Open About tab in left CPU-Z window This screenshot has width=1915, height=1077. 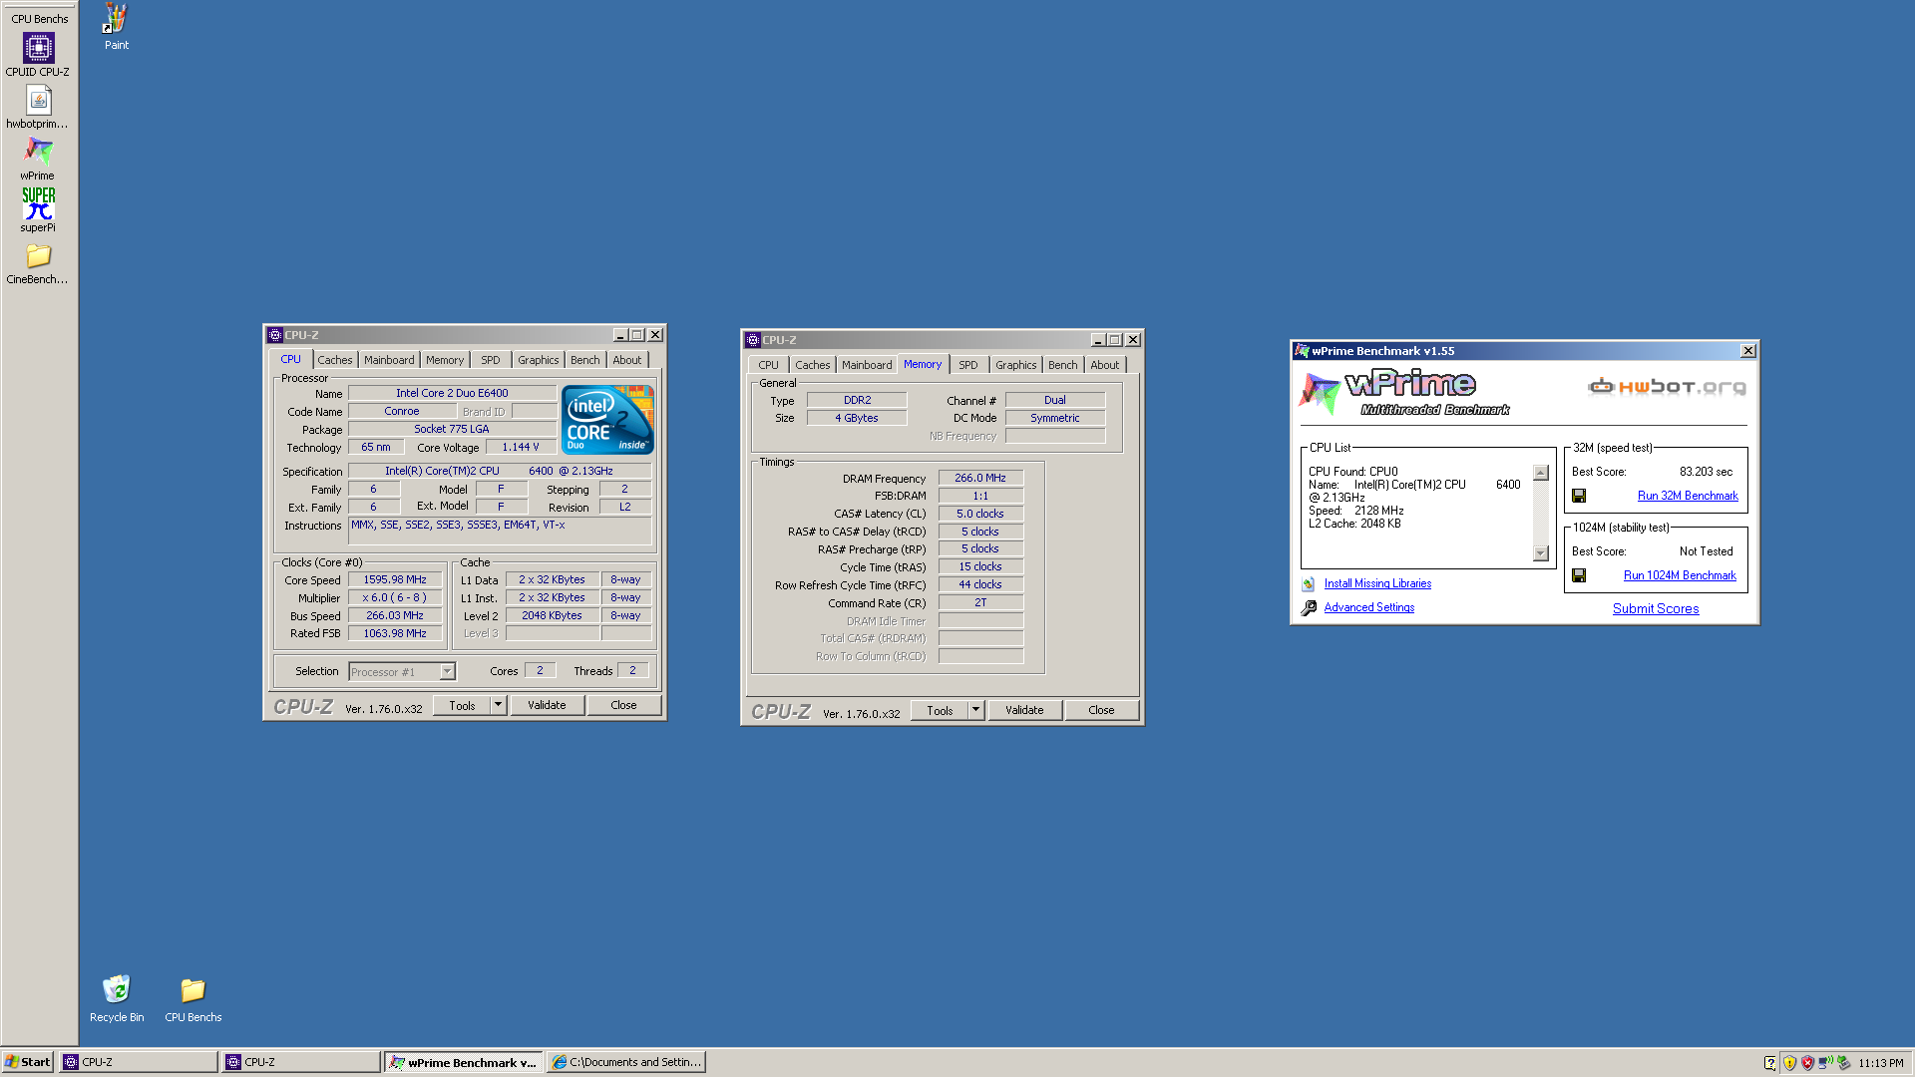627,360
